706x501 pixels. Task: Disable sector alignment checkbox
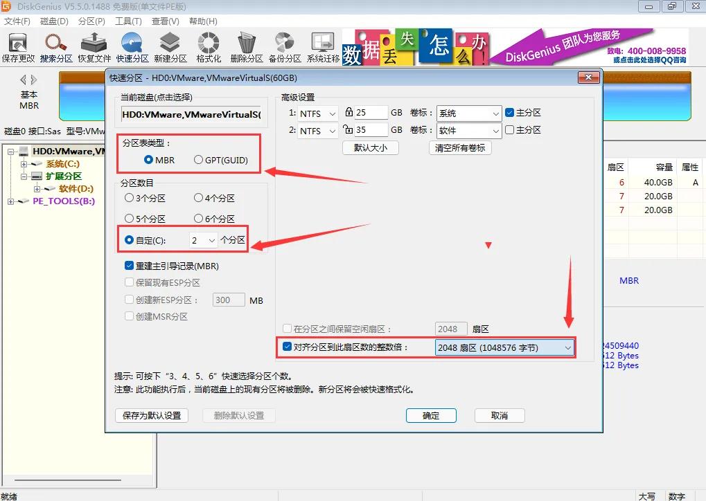coord(286,347)
